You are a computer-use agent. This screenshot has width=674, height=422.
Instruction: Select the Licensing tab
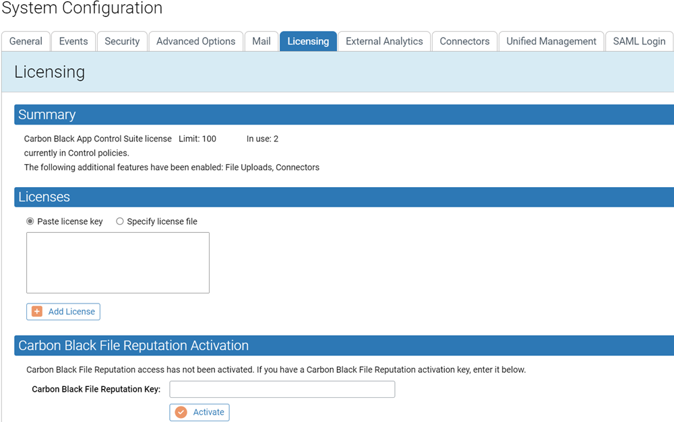point(308,41)
